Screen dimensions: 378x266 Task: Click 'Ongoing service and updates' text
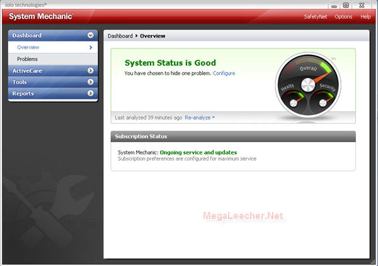click(x=198, y=152)
